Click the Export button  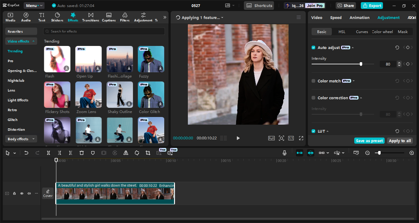pos(372,5)
